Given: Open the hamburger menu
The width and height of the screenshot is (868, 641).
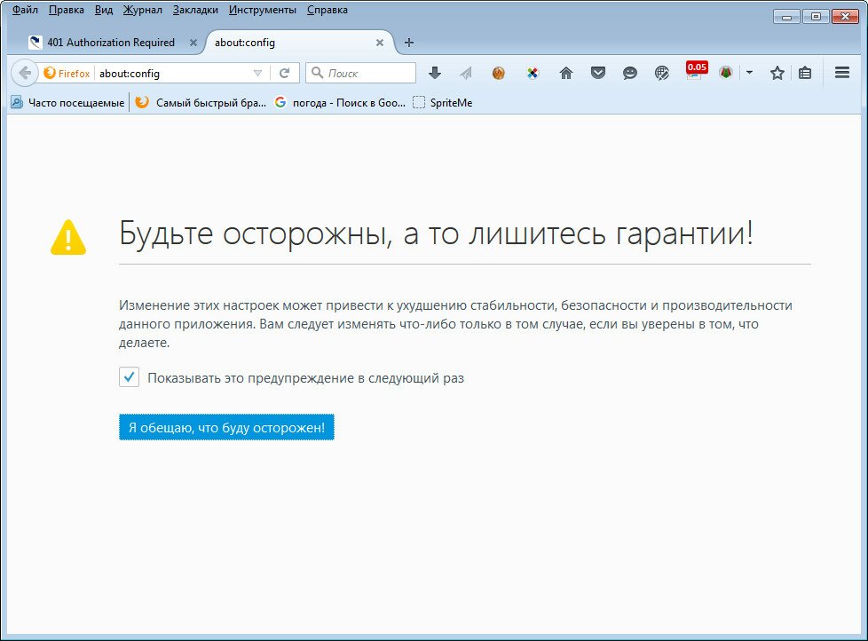Looking at the screenshot, I should click(841, 73).
